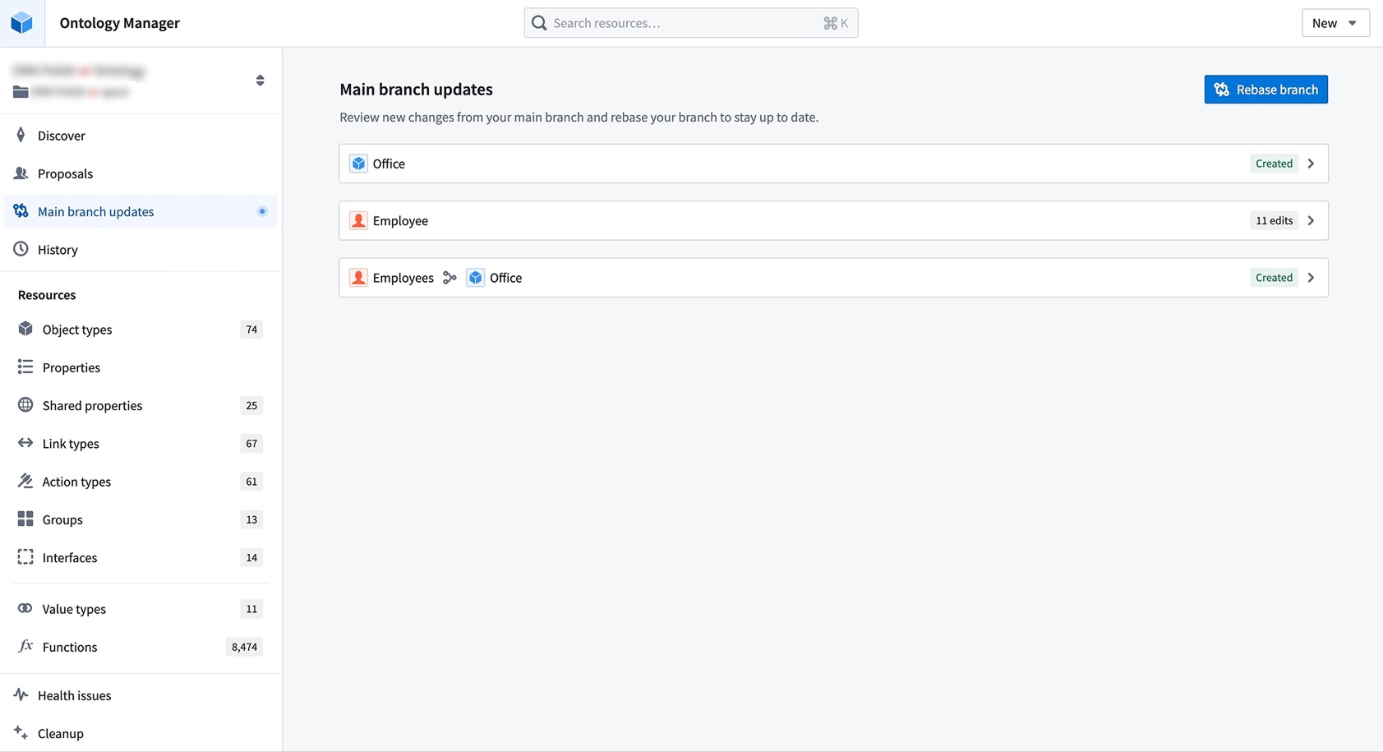1383x752 pixels.
Task: Open Shared properties globe icon
Action: [25, 405]
